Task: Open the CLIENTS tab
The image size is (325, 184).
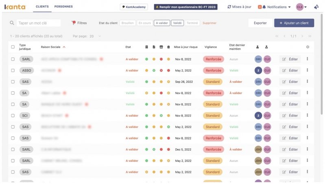Action: pos(42,7)
